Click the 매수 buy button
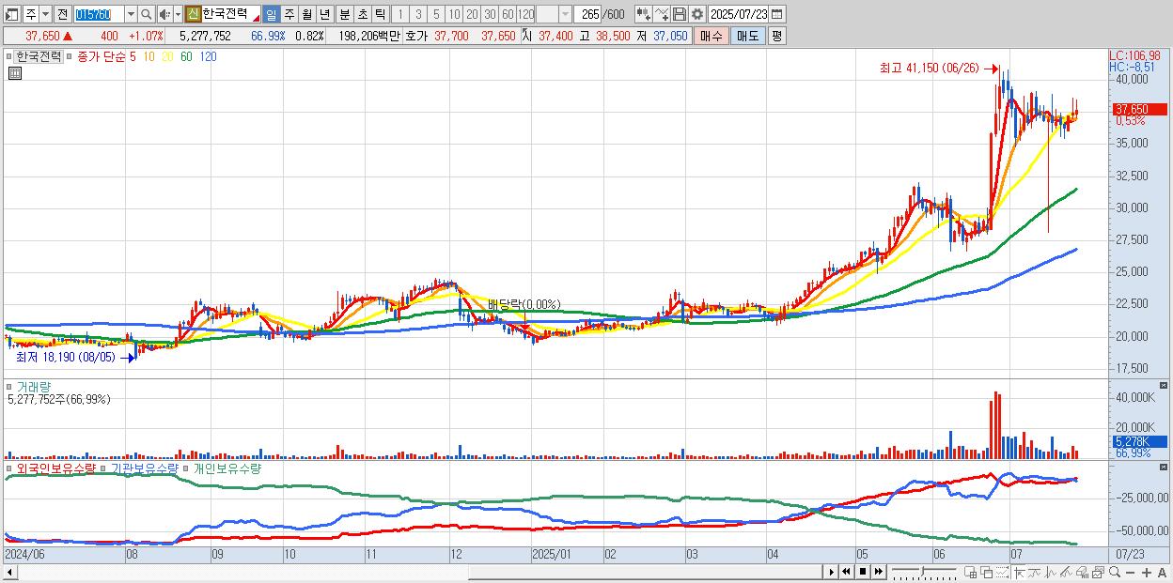The image size is (1173, 583). click(712, 36)
